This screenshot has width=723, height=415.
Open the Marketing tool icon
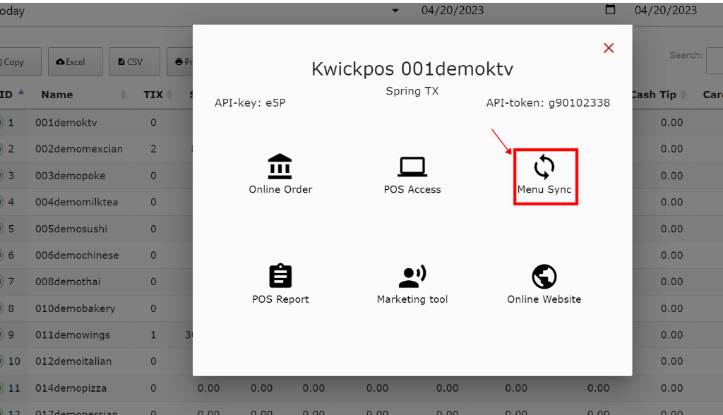(412, 276)
